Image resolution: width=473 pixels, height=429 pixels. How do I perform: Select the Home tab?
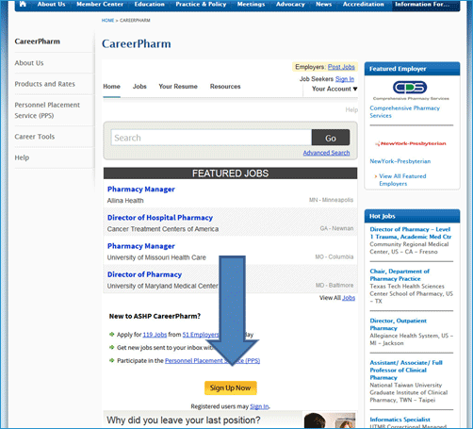point(111,87)
